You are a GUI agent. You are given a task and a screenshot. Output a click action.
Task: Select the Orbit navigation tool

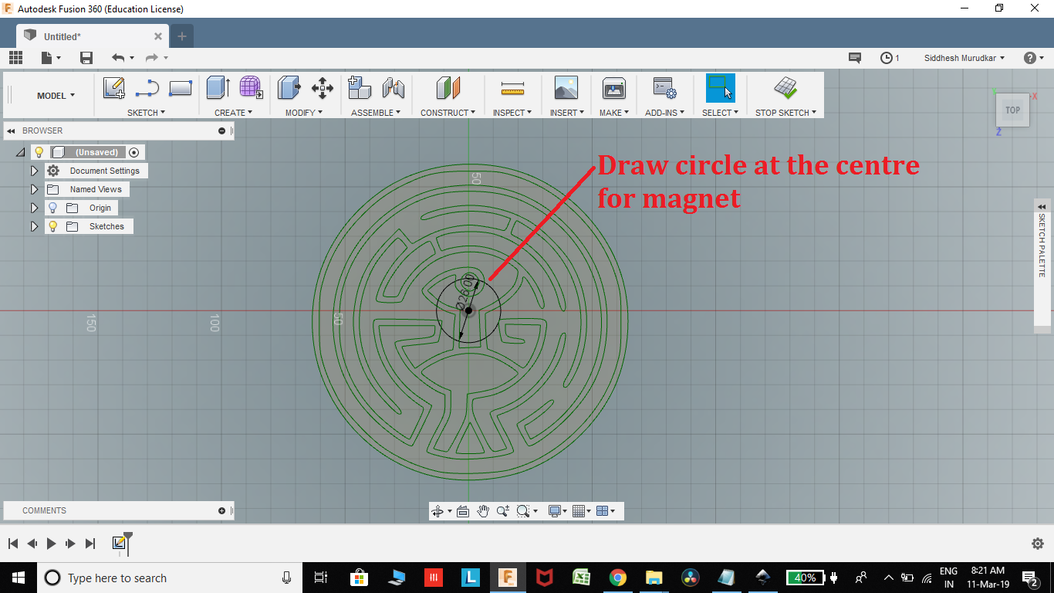pos(437,511)
